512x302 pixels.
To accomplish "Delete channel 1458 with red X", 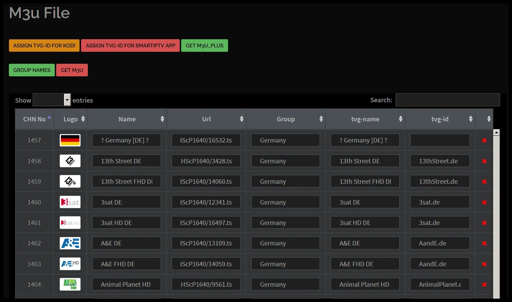I will tap(484, 161).
